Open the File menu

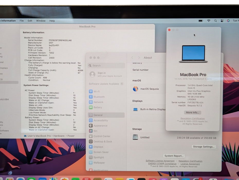click(22, 21)
